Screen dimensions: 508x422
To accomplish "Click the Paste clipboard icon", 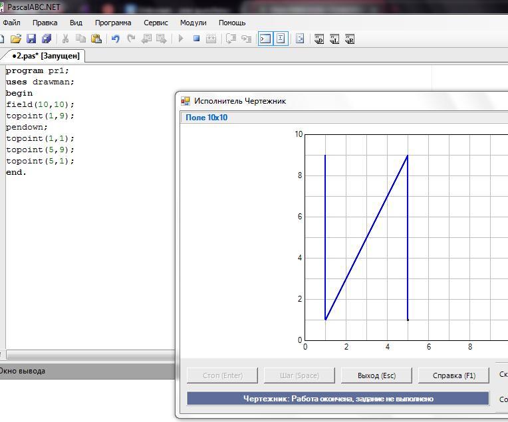I will coord(96,39).
